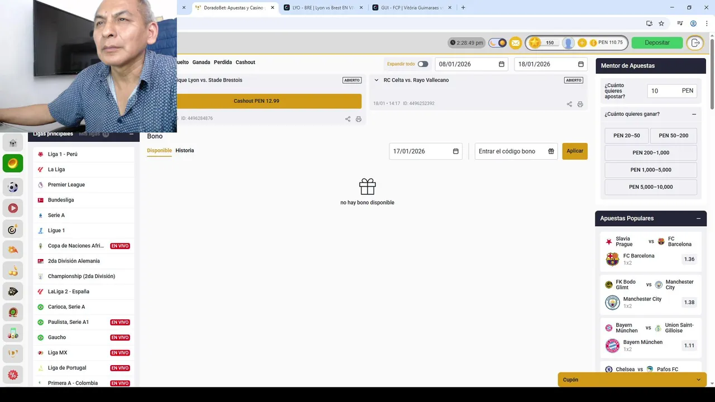This screenshot has width=715, height=402.
Task: Click the gold star points icon
Action: [x=535, y=43]
